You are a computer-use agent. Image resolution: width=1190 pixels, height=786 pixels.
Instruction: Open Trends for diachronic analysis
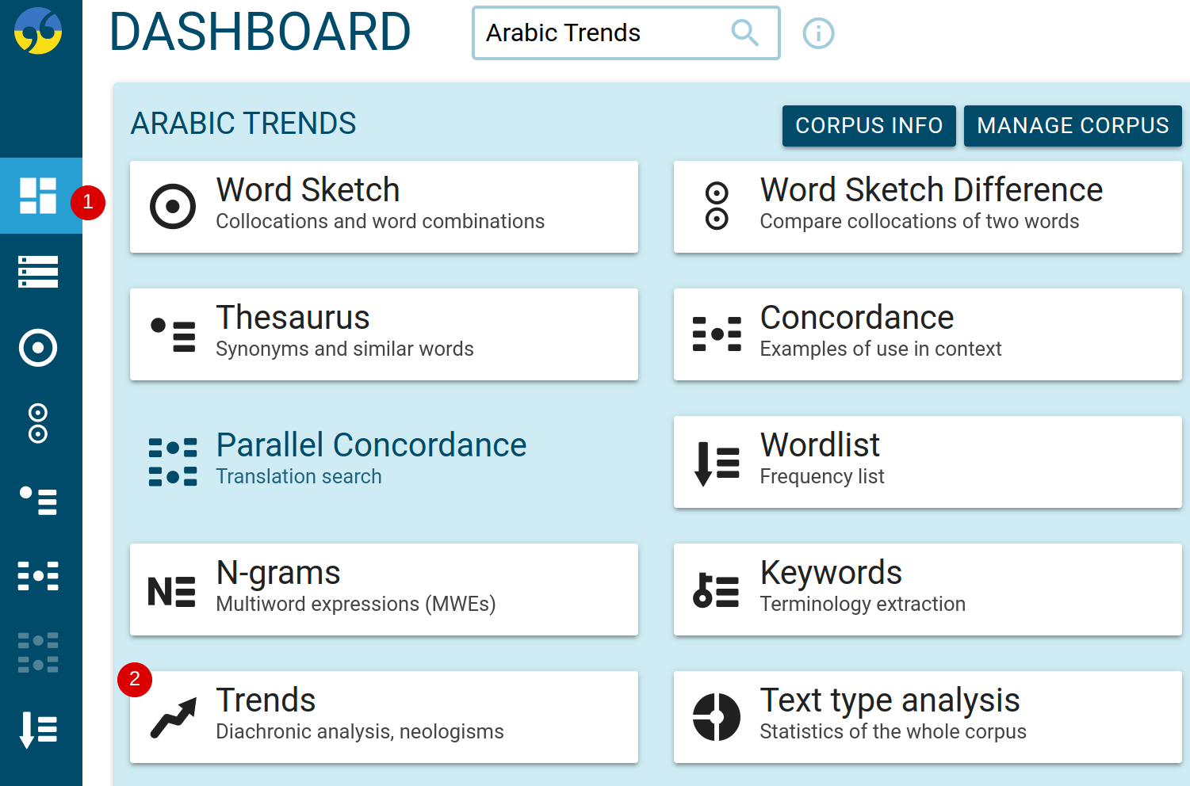(384, 715)
